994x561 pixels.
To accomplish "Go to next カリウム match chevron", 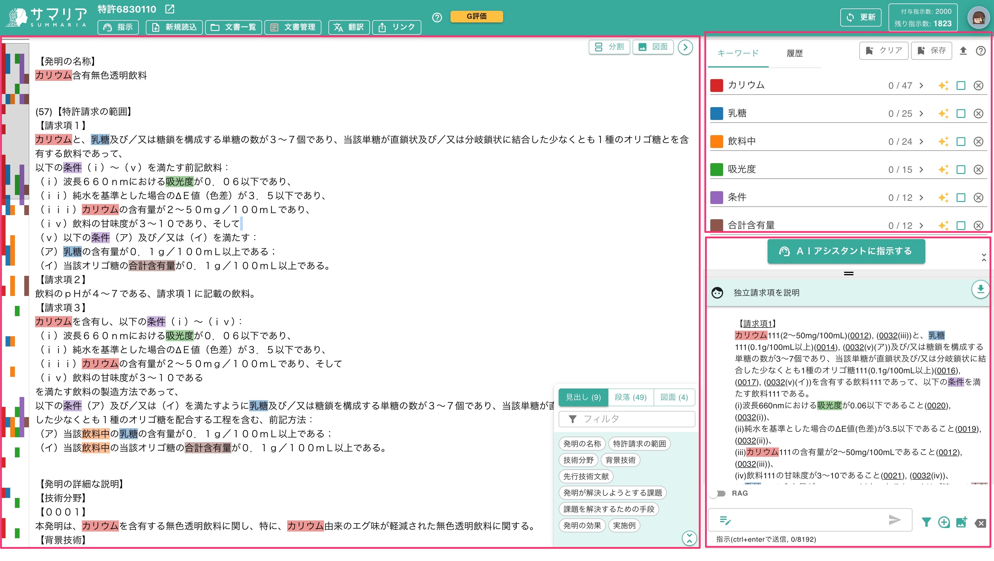I will pos(922,86).
